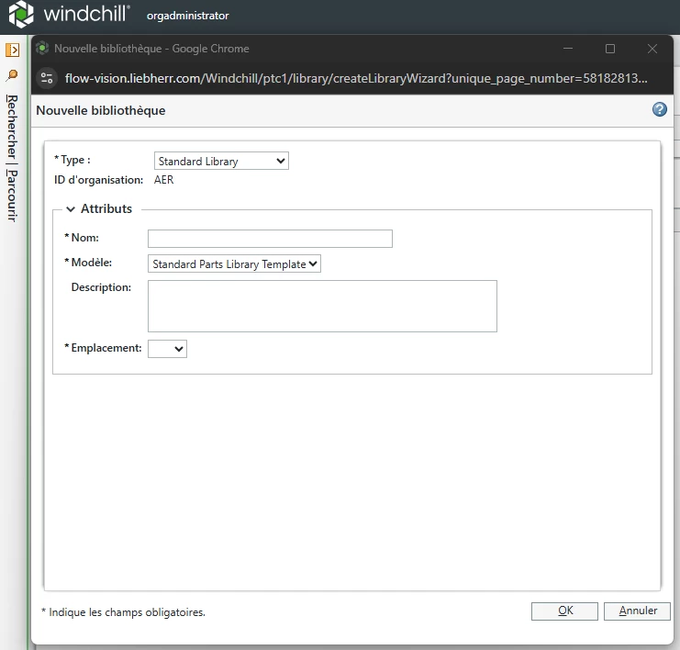Viewport: 680px width, 650px height.
Task: View site information icon in address bar
Action: [x=47, y=78]
